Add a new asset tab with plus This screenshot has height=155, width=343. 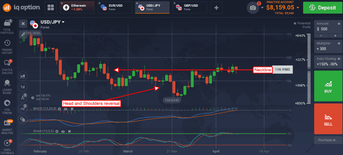click(216, 8)
